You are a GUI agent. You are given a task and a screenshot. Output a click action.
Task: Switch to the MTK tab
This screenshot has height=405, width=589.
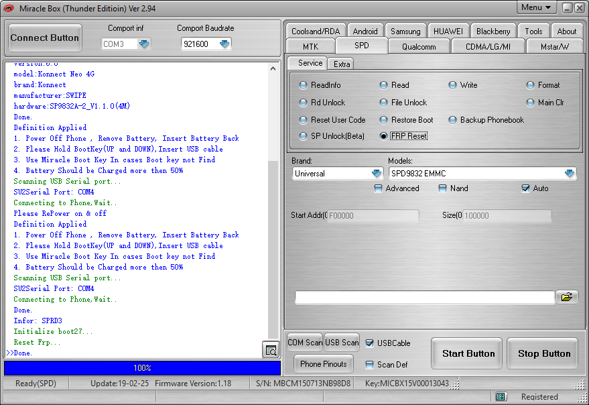point(310,47)
